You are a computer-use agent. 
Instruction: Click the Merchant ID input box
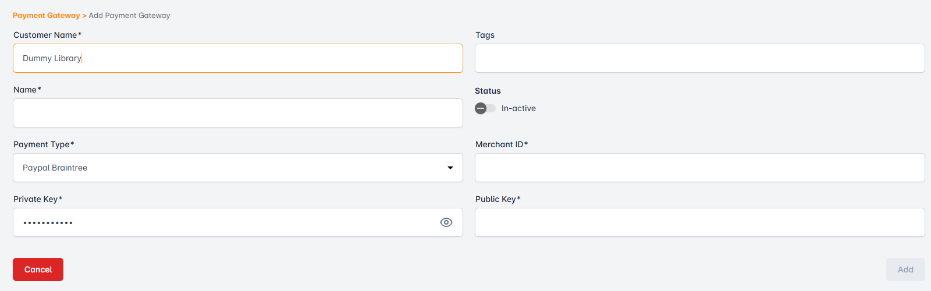tap(699, 168)
